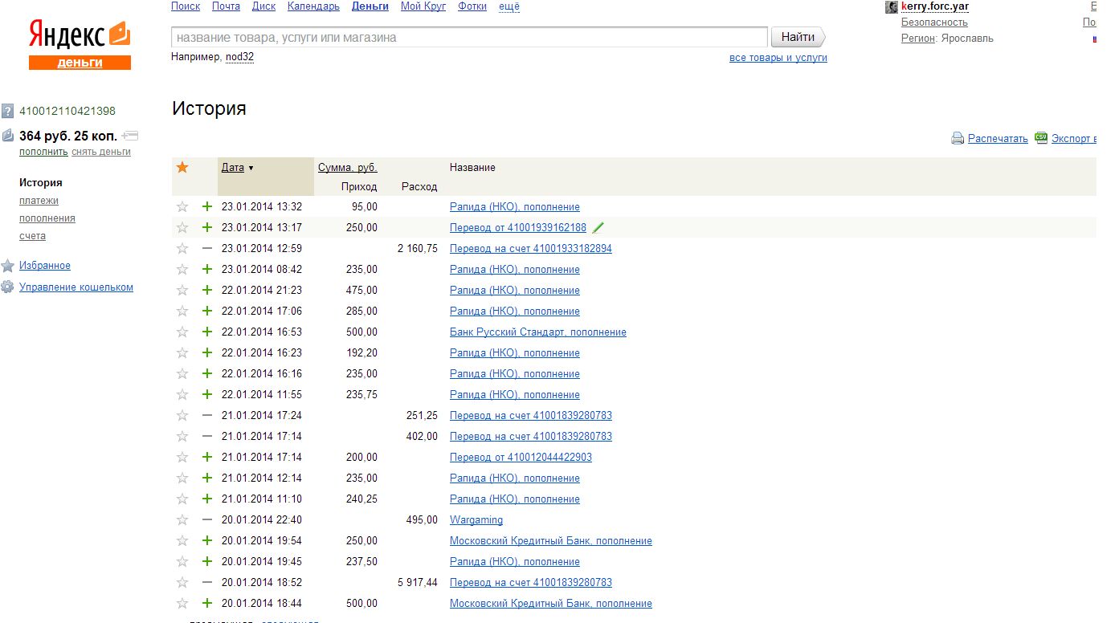
Task: Click the plus icon for 22.01.2014 16:53 row
Action: (206, 332)
